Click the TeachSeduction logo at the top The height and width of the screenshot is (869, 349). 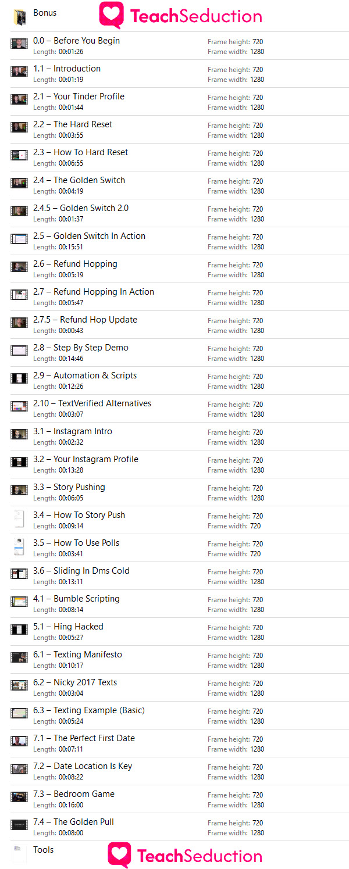tap(180, 16)
